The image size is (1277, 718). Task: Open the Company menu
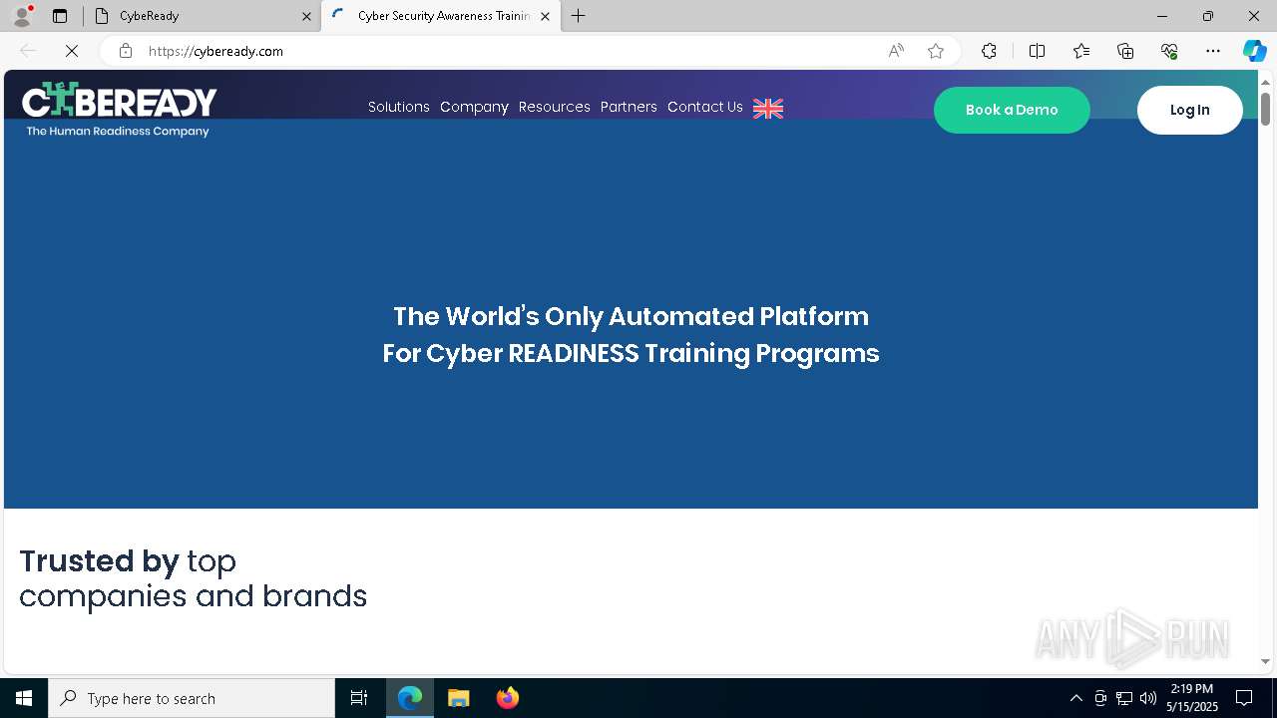click(x=474, y=107)
